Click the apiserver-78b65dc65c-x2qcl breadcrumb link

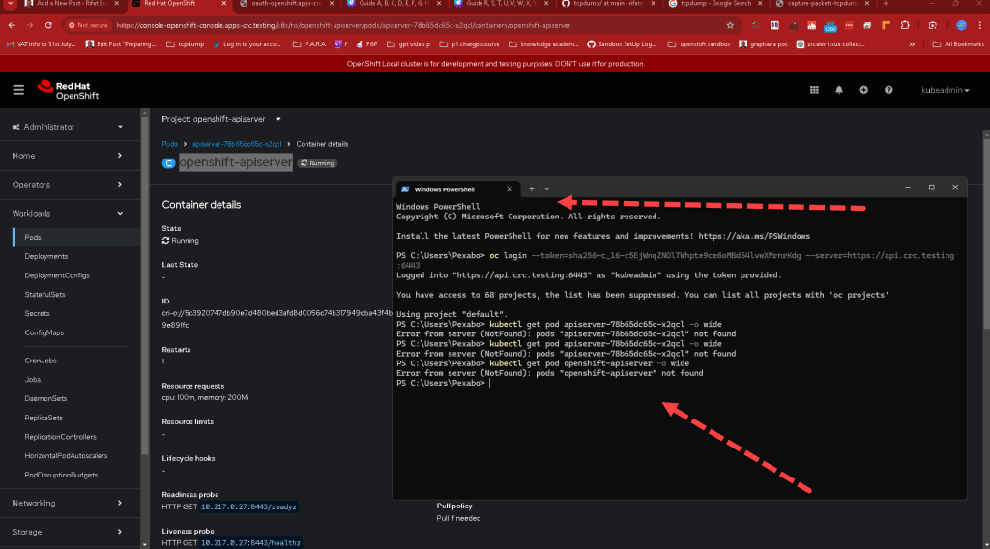tap(237, 144)
